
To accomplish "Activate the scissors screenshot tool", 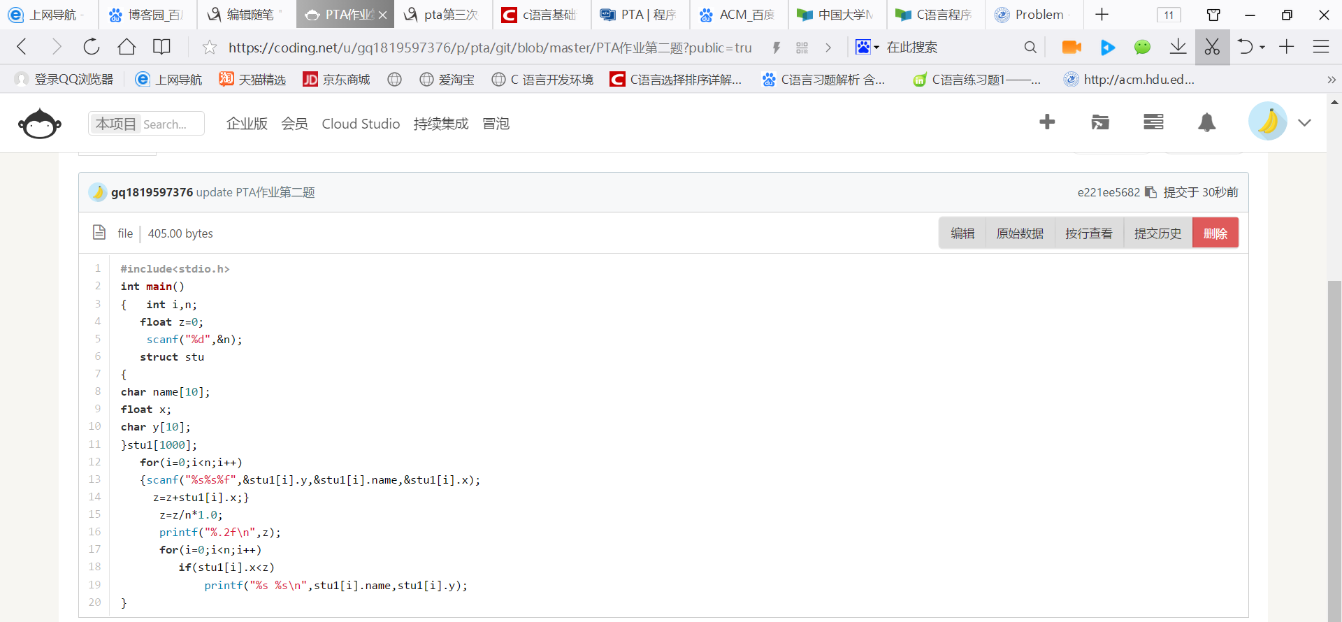I will 1212,47.
